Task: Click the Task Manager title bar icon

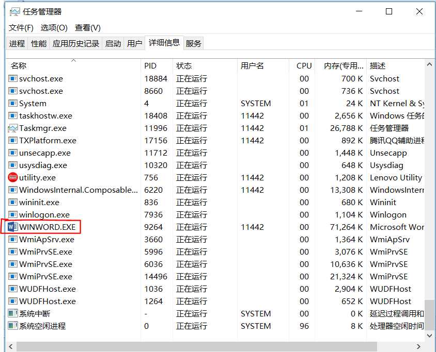Action: pos(15,12)
